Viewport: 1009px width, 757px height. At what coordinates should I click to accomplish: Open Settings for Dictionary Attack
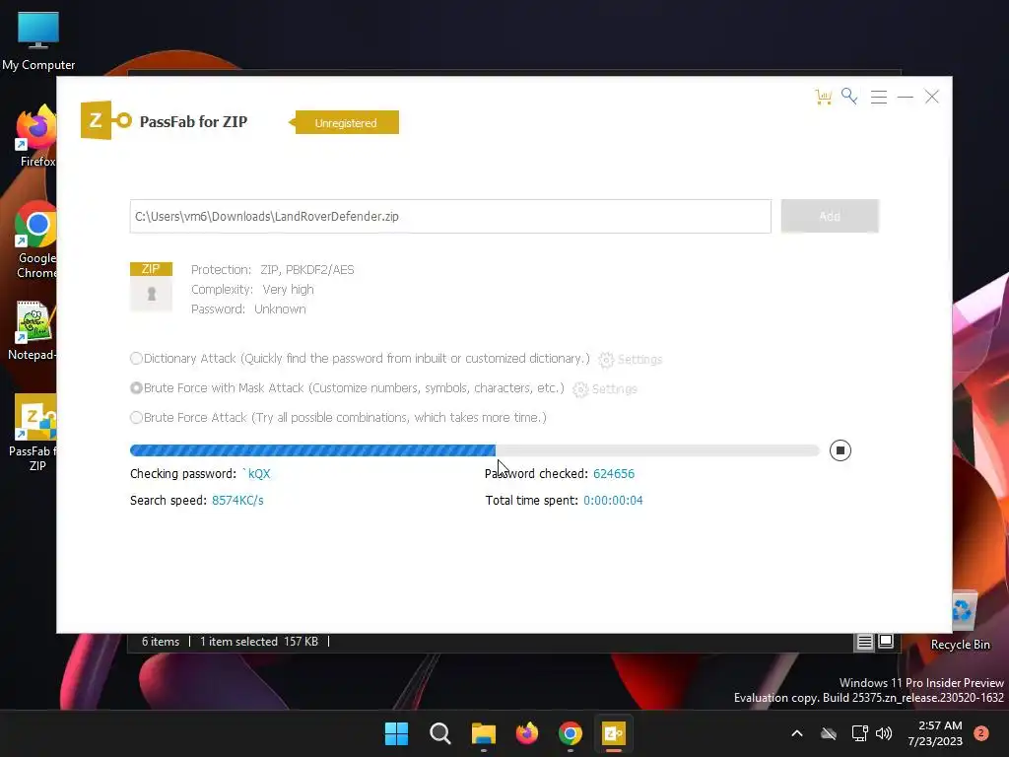click(x=630, y=359)
